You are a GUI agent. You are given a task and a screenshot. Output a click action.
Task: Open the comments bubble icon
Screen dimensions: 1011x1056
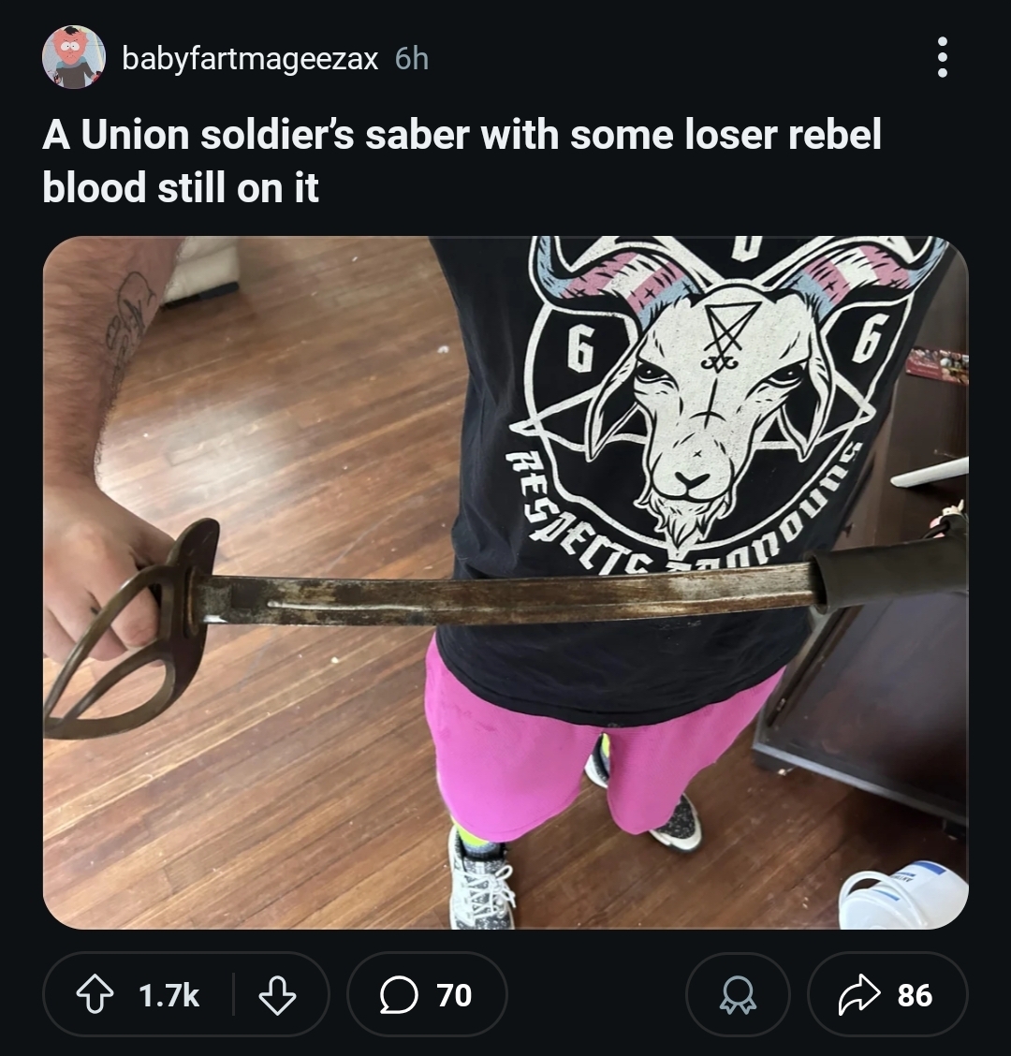point(399,995)
